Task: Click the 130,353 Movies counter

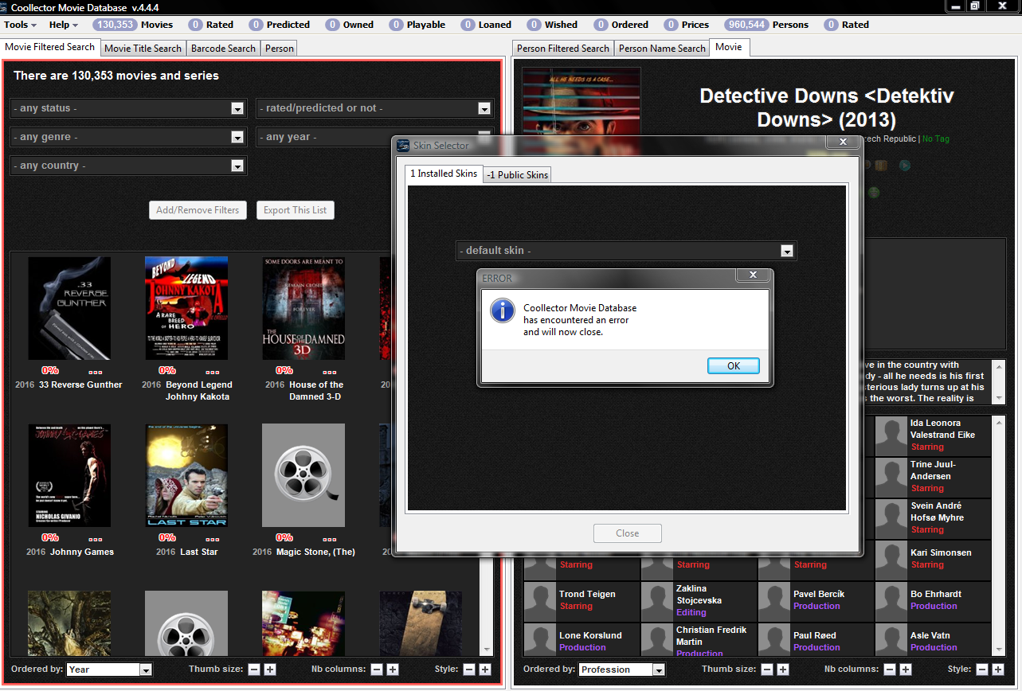Action: [x=133, y=25]
